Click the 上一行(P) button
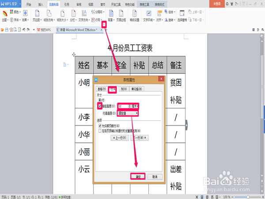This screenshot has height=199, width=265. pos(120,138)
